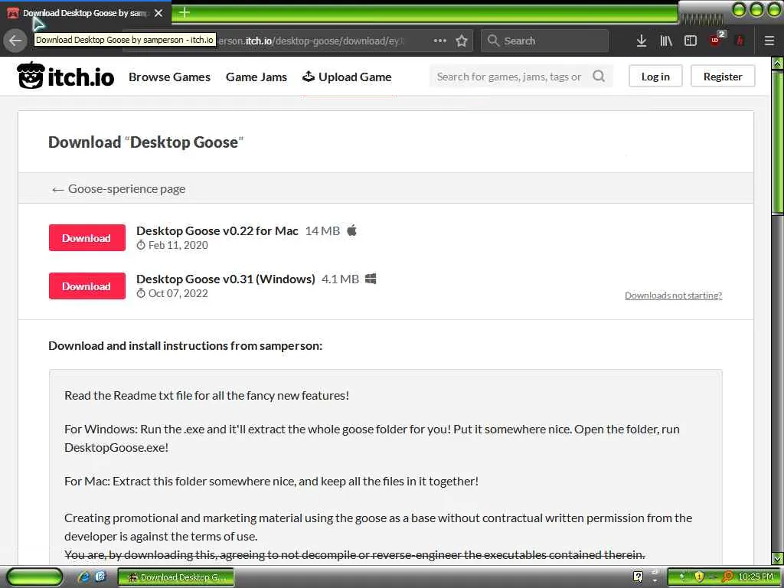The width and height of the screenshot is (784, 588).
Task: Open the green Start button
Action: 35,577
